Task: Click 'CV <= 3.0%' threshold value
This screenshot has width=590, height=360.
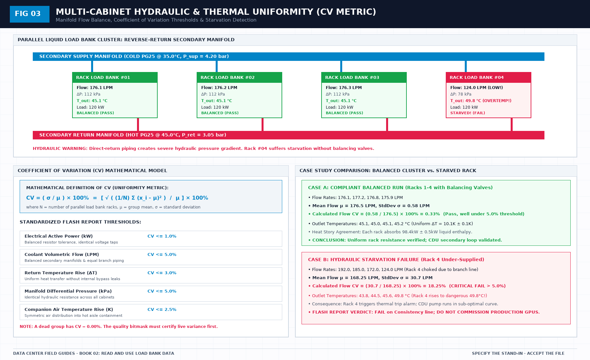Action: [x=162, y=273]
